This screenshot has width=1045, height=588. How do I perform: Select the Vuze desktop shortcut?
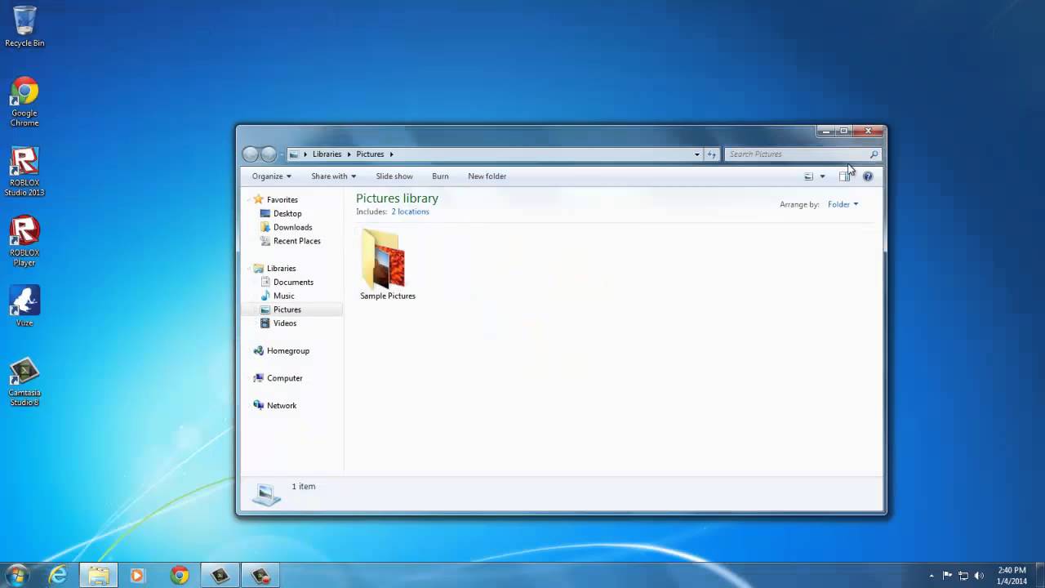(24, 306)
